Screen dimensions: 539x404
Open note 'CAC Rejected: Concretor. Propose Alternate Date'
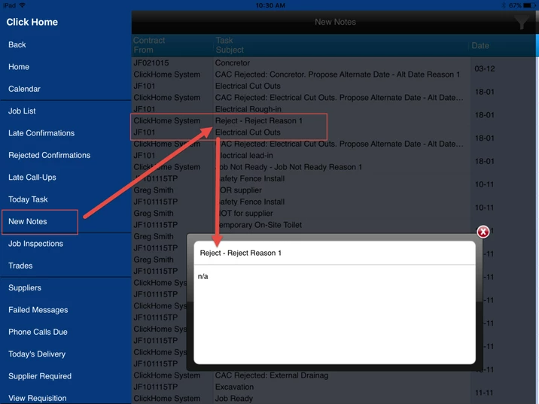coord(337,74)
